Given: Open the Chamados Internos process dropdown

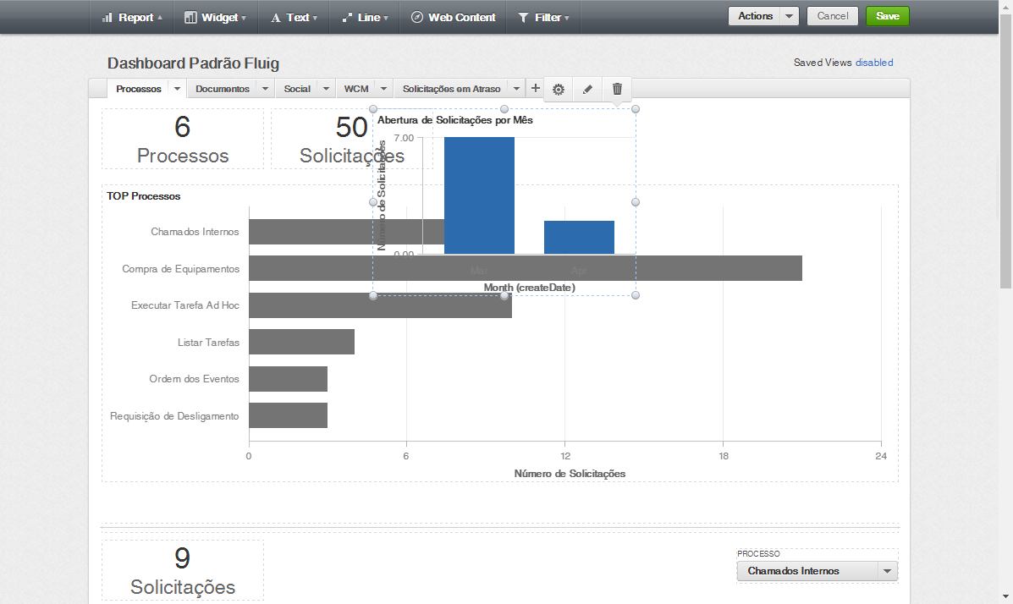Looking at the screenshot, I should (817, 571).
